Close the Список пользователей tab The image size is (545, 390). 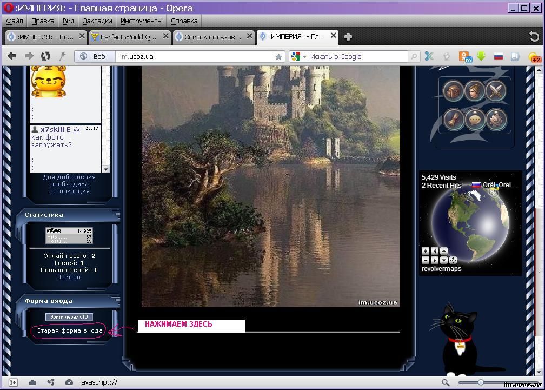[x=250, y=36]
